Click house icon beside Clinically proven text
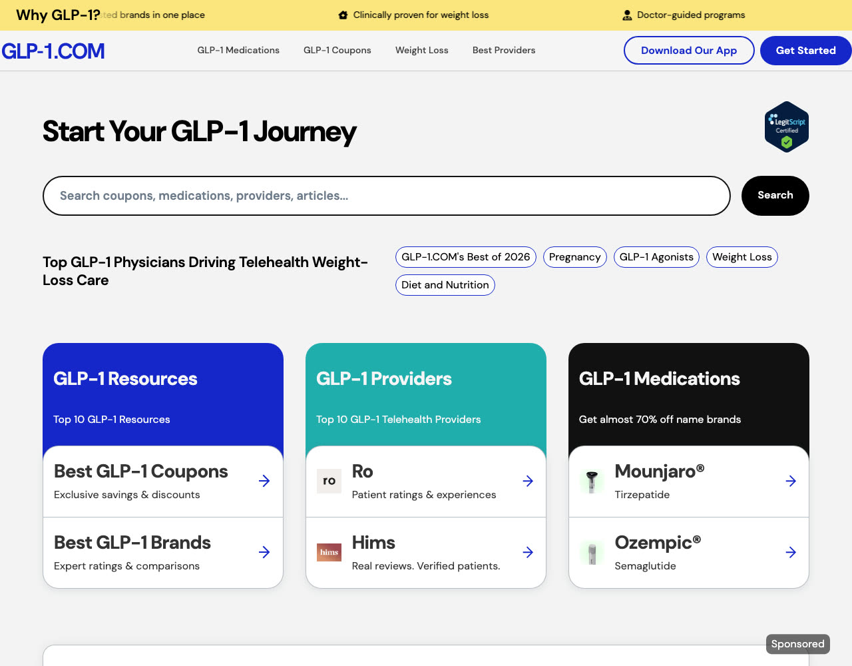Image resolution: width=852 pixels, height=666 pixels. coord(343,15)
